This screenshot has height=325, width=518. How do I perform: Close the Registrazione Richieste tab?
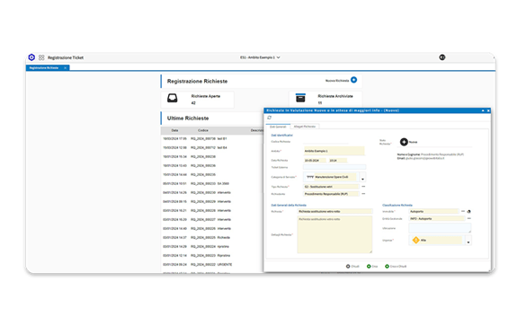point(66,67)
